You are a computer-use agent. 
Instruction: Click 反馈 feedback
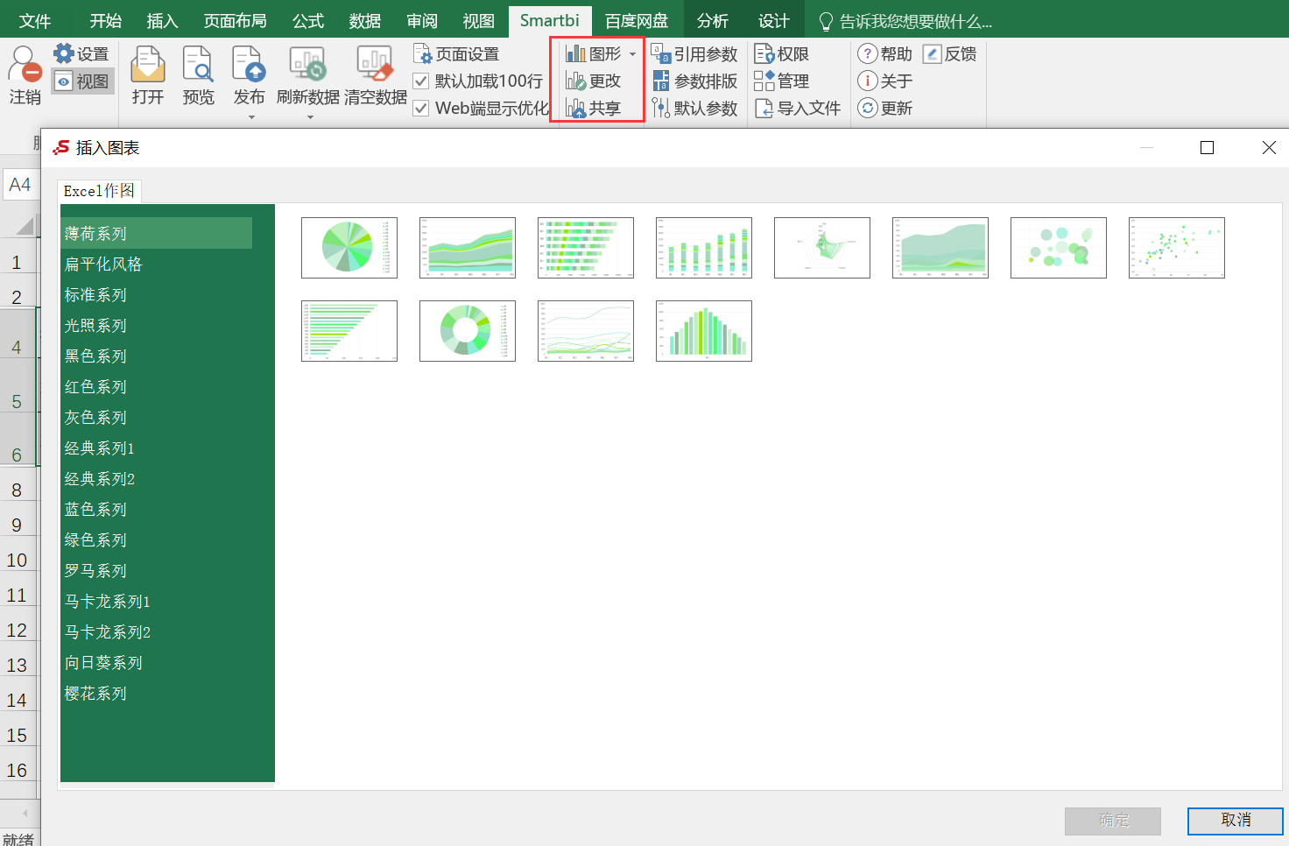(x=949, y=54)
